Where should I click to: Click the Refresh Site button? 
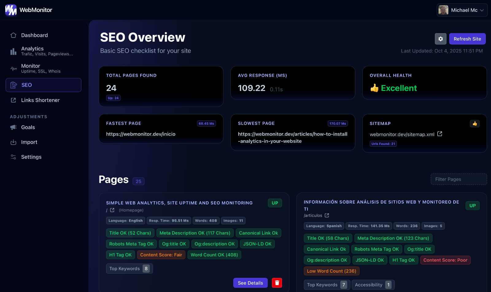pyautogui.click(x=467, y=39)
